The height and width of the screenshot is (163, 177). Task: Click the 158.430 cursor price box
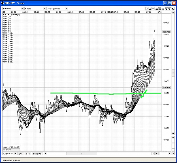click(x=11, y=150)
